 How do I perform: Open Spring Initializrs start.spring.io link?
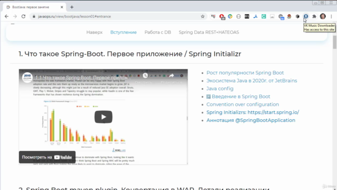coord(253,112)
